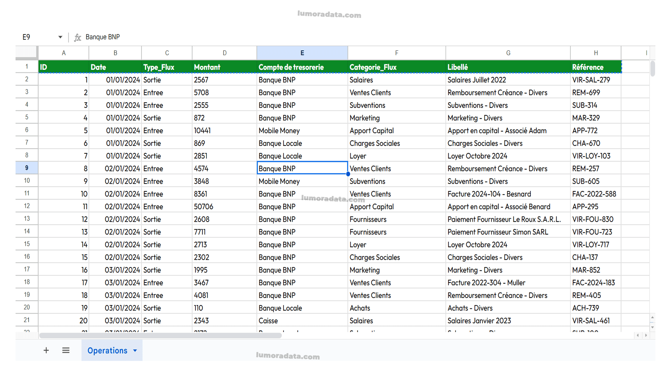Click the fx formula icon

coord(78,37)
